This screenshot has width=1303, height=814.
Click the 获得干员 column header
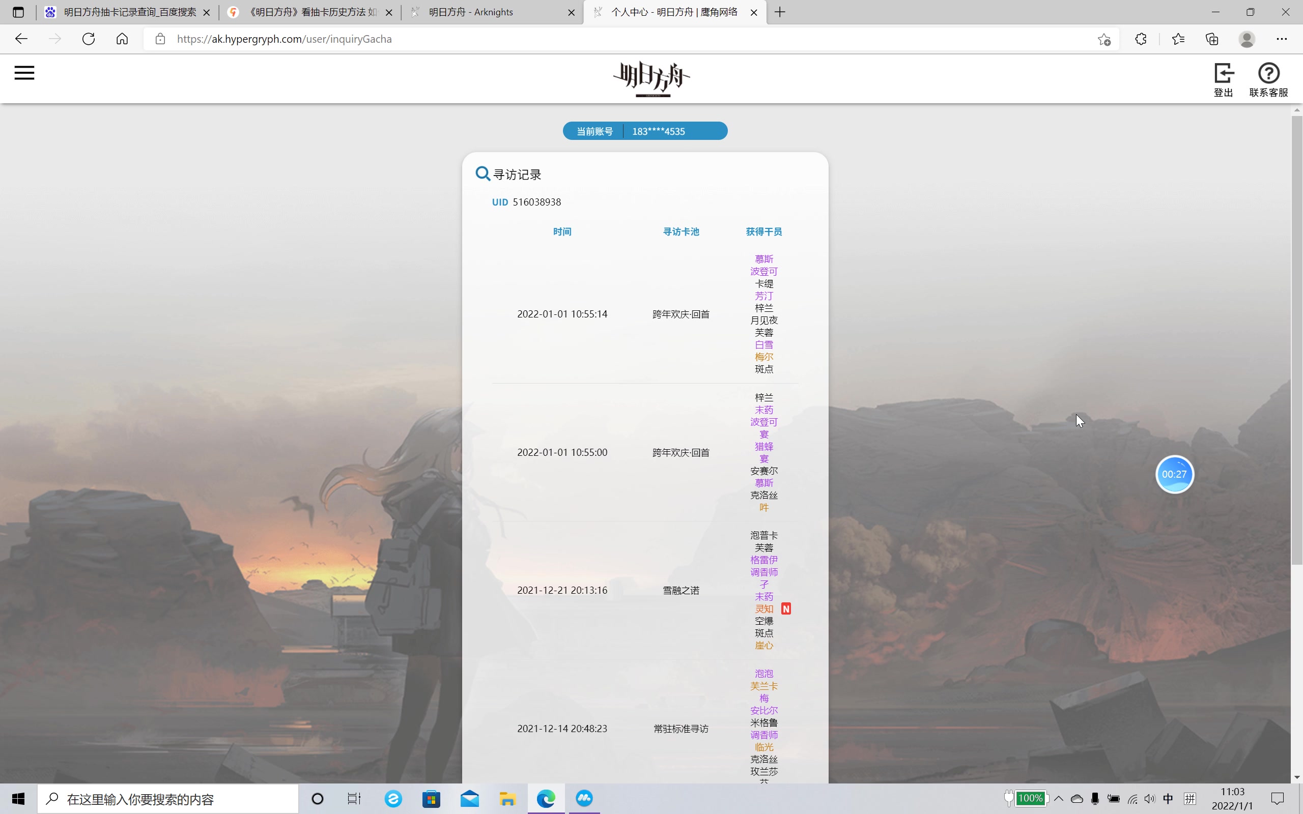pos(763,231)
